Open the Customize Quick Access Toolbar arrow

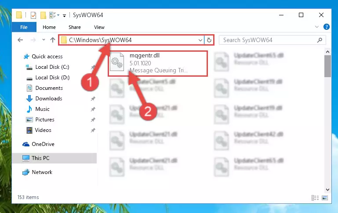64,15
